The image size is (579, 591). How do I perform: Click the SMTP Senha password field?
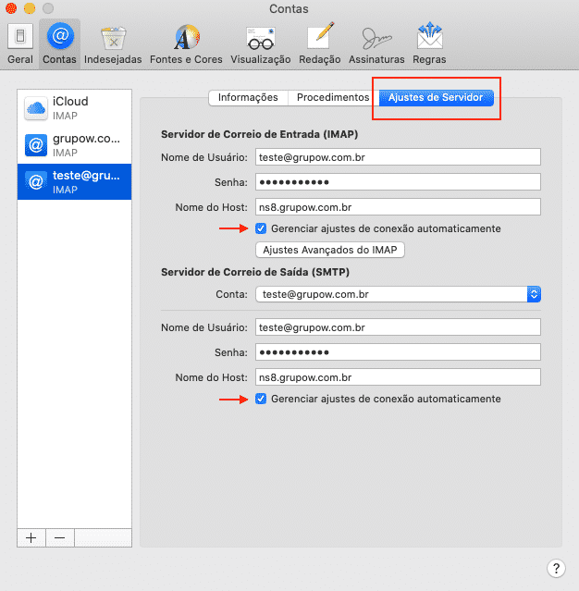coord(398,352)
